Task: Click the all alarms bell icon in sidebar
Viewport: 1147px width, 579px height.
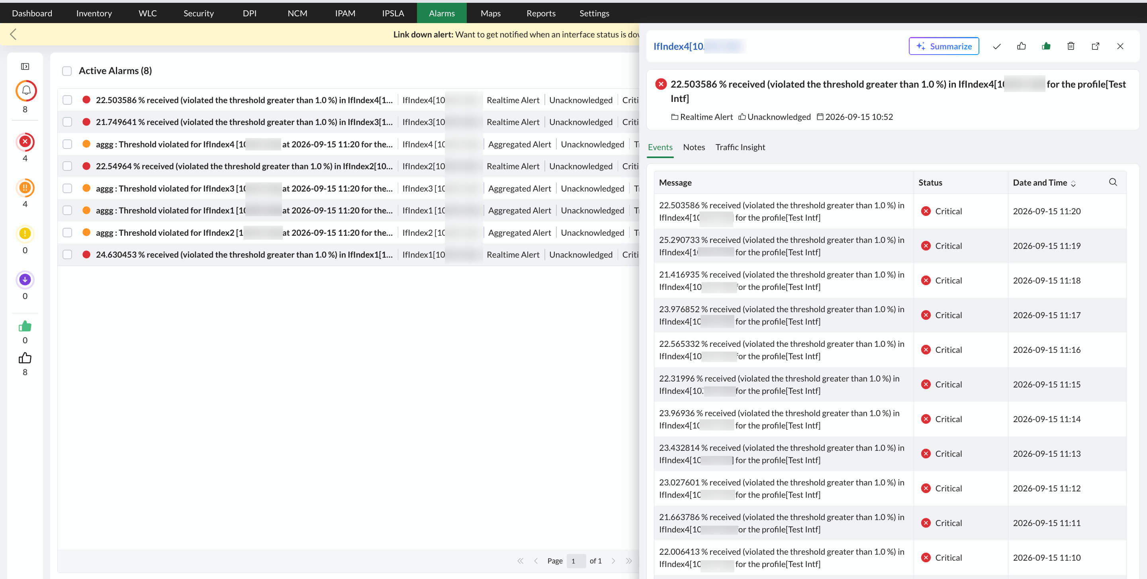Action: pos(26,91)
